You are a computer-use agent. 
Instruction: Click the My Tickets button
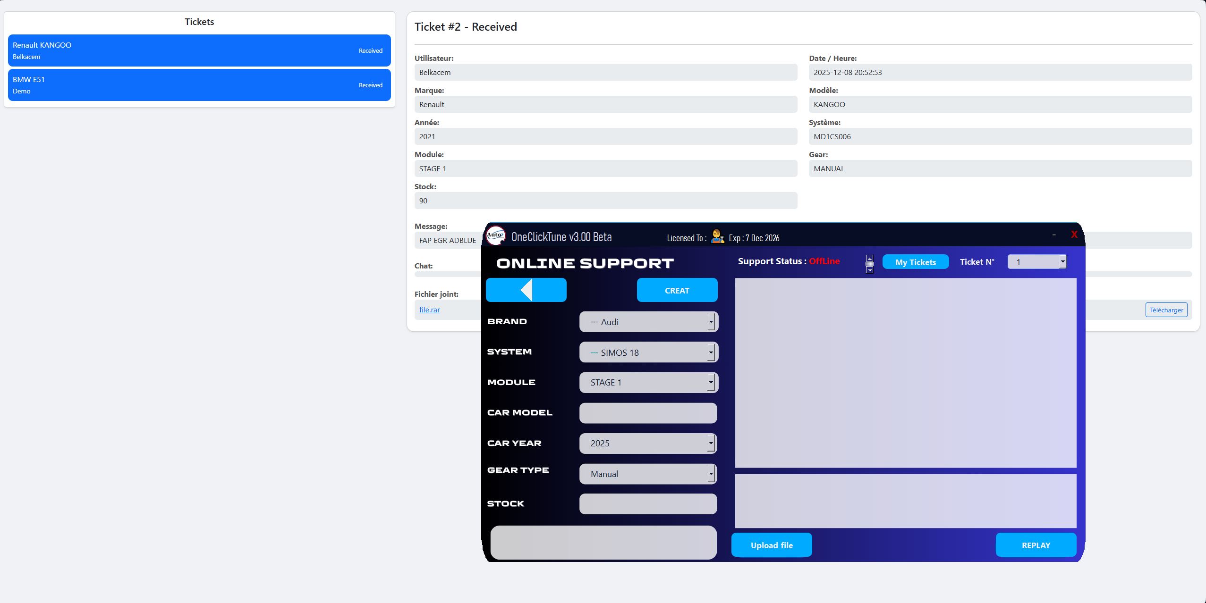coord(915,262)
